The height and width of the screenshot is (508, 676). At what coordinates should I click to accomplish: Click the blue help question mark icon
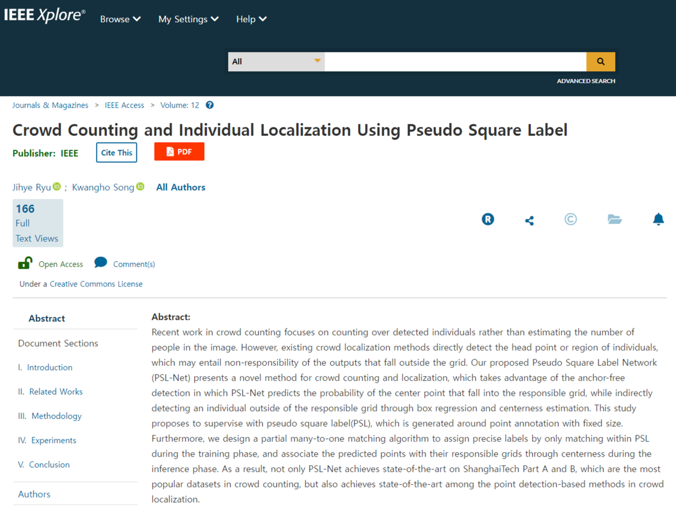point(210,105)
